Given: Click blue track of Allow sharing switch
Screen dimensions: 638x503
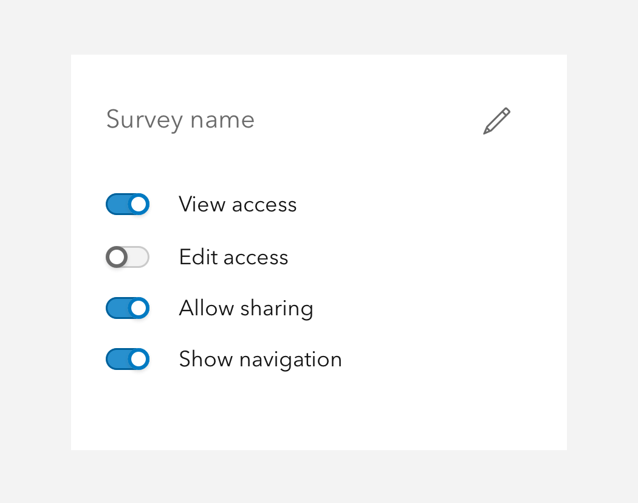Looking at the screenshot, I should pyautogui.click(x=117, y=308).
